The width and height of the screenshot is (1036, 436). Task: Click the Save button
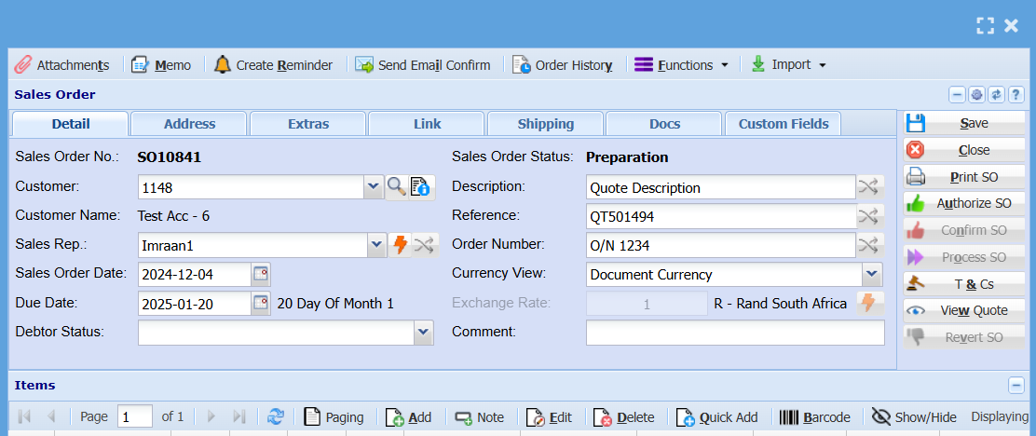(x=964, y=123)
